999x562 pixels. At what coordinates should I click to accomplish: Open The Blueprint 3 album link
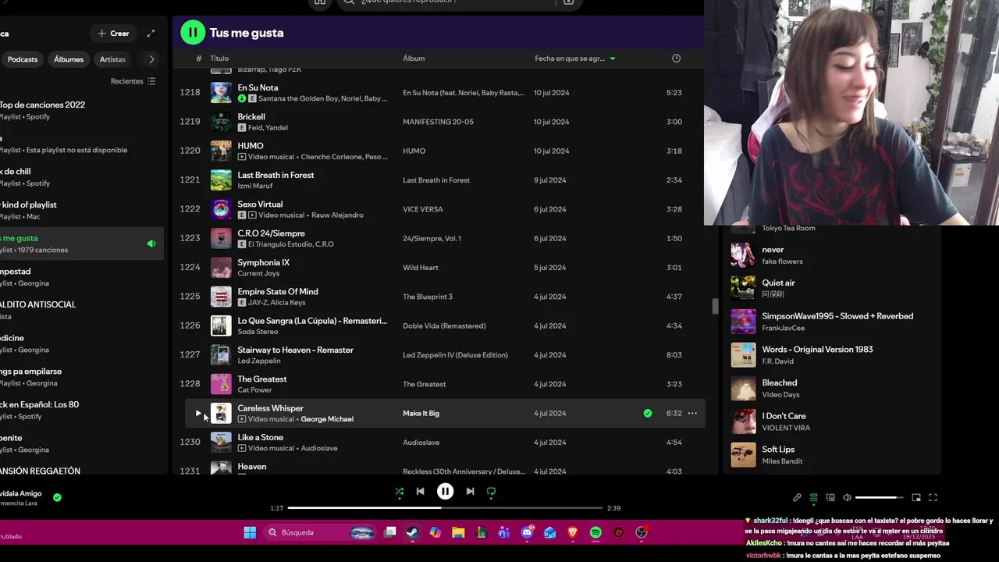[x=428, y=297]
